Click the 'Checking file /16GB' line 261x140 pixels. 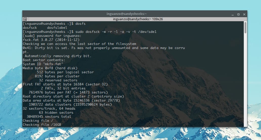click(x=42, y=125)
